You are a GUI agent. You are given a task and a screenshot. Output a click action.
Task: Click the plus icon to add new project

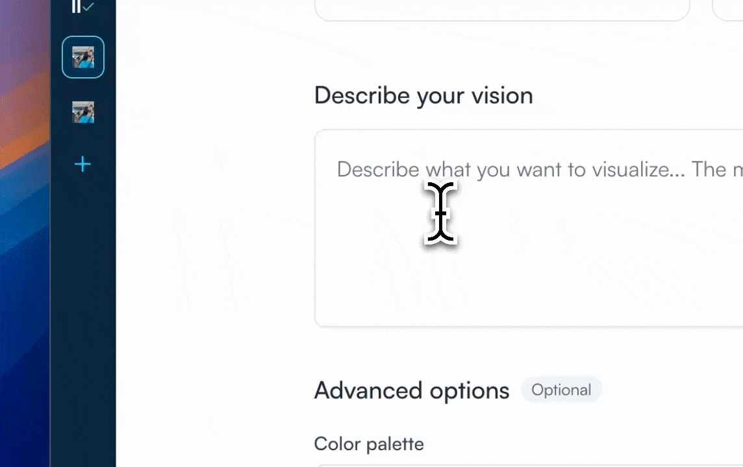(82, 164)
